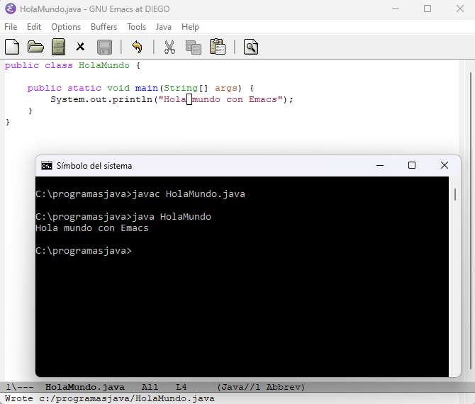Click the last C:\programasjava> prompt
This screenshot has width=475, height=404.
tap(84, 251)
